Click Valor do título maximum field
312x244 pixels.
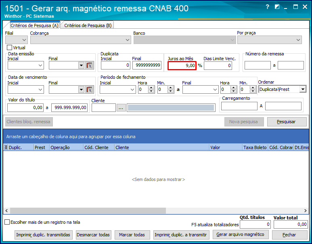point(69,108)
